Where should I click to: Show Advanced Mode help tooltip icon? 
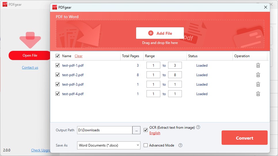coord(180,145)
